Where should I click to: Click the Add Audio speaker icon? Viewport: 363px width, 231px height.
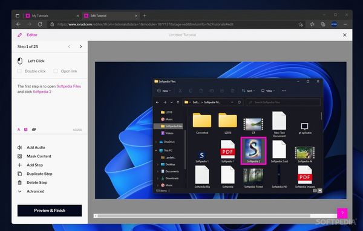pos(20,147)
